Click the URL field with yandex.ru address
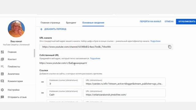This screenshot has height=110, width=196. (125, 82)
